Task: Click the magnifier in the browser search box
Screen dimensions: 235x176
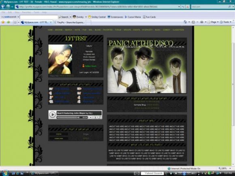Action: pyautogui.click(x=229, y=7)
